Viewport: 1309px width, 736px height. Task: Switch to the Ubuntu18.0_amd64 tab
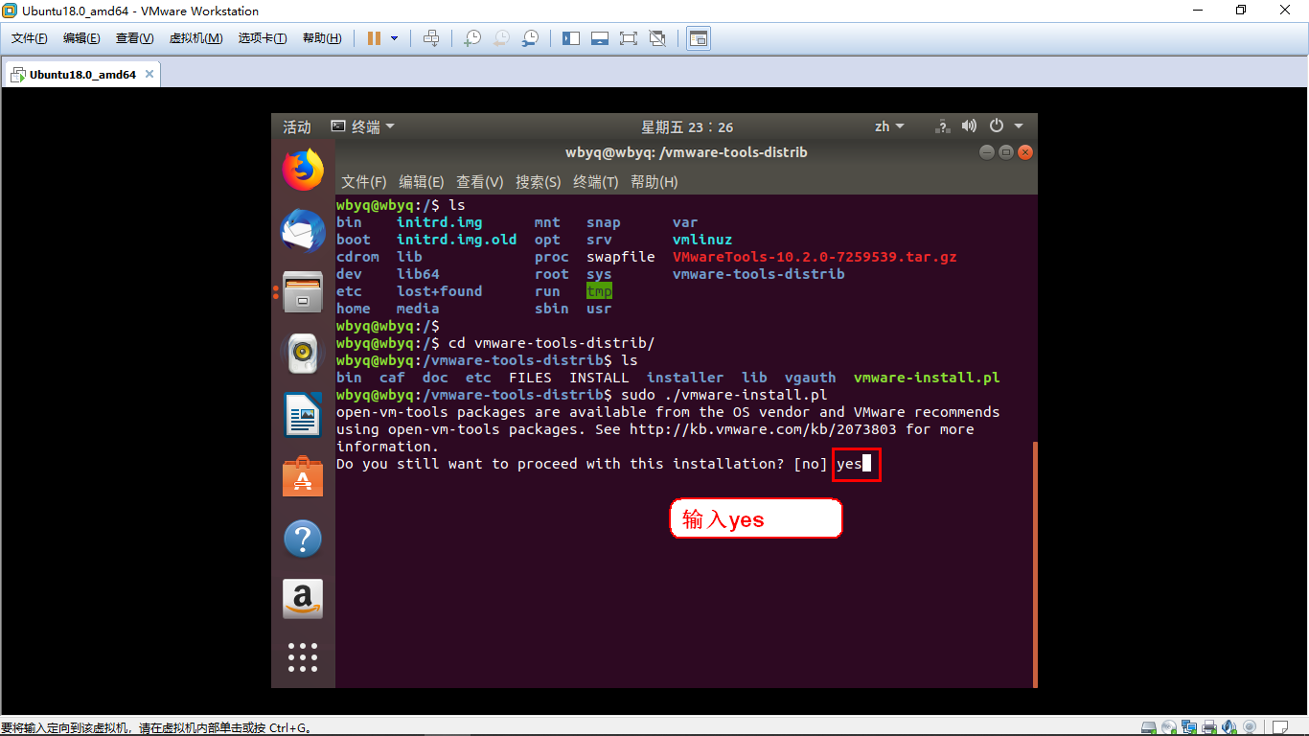coord(82,75)
